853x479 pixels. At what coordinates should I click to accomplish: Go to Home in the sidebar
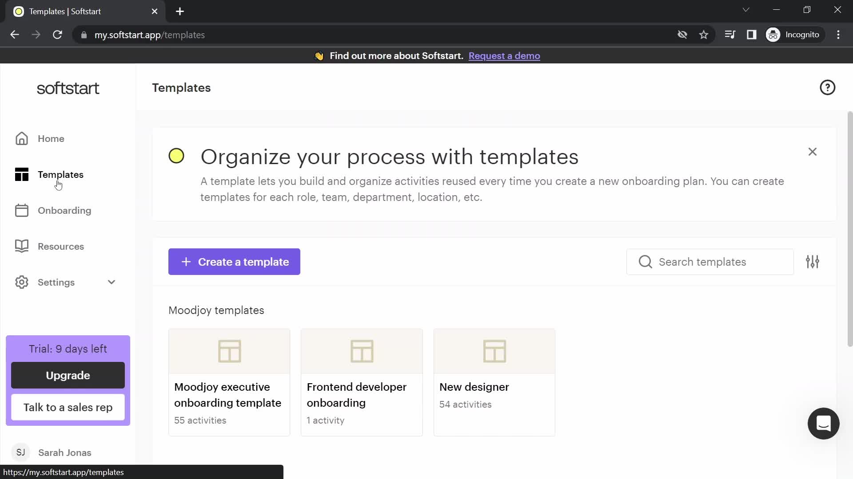[x=51, y=139]
